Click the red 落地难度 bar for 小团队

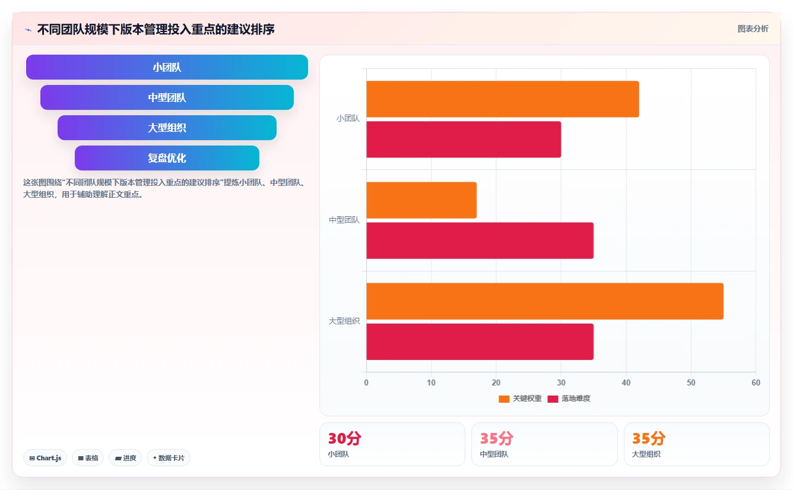click(x=464, y=140)
